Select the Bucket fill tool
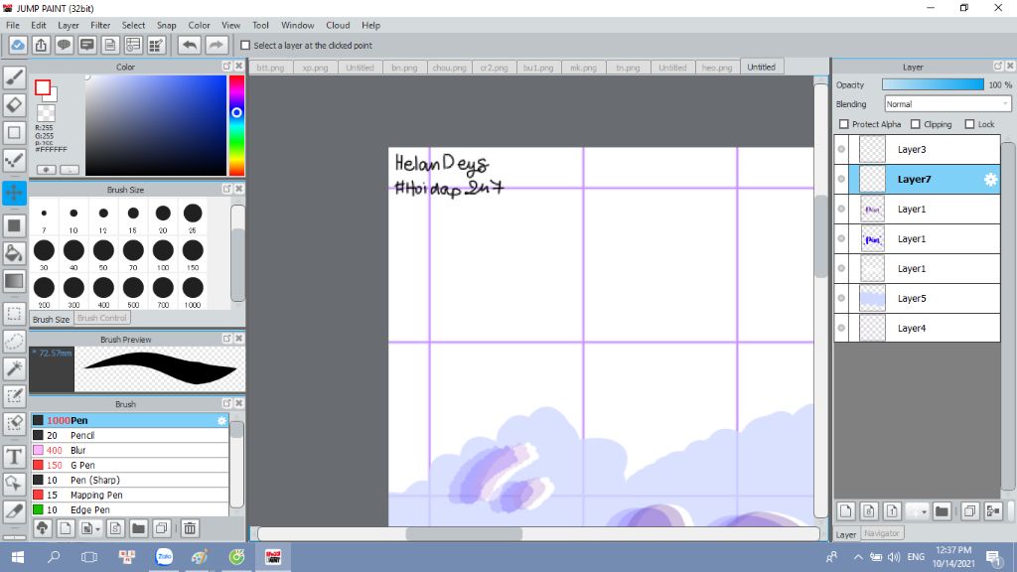The width and height of the screenshot is (1017, 572). click(14, 253)
